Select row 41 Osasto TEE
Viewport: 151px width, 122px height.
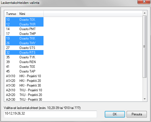click(x=24, y=67)
